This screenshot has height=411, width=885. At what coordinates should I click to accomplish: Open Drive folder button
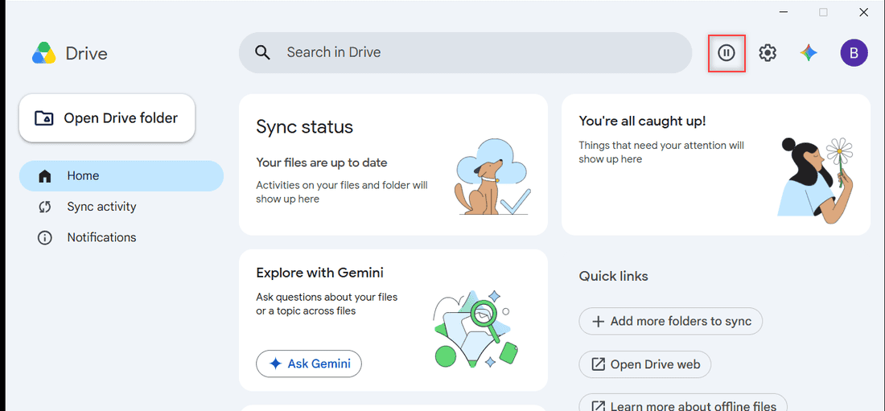tap(107, 118)
